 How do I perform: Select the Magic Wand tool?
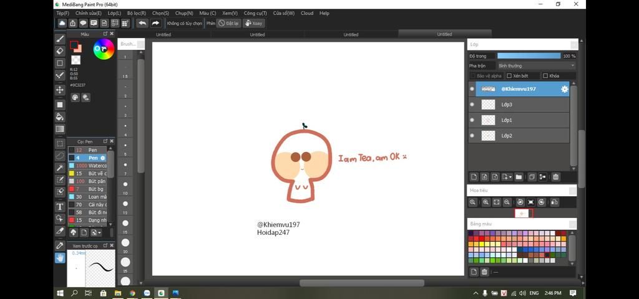(60, 168)
